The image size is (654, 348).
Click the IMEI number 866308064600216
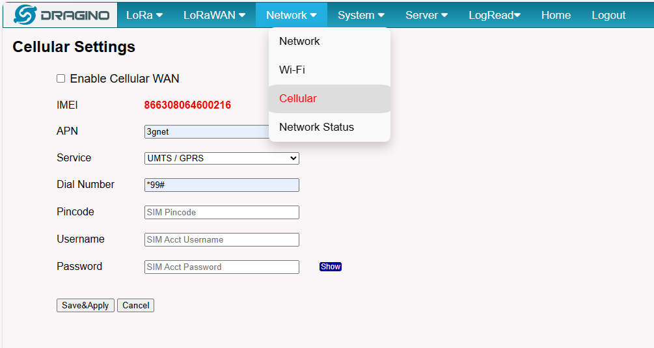187,105
